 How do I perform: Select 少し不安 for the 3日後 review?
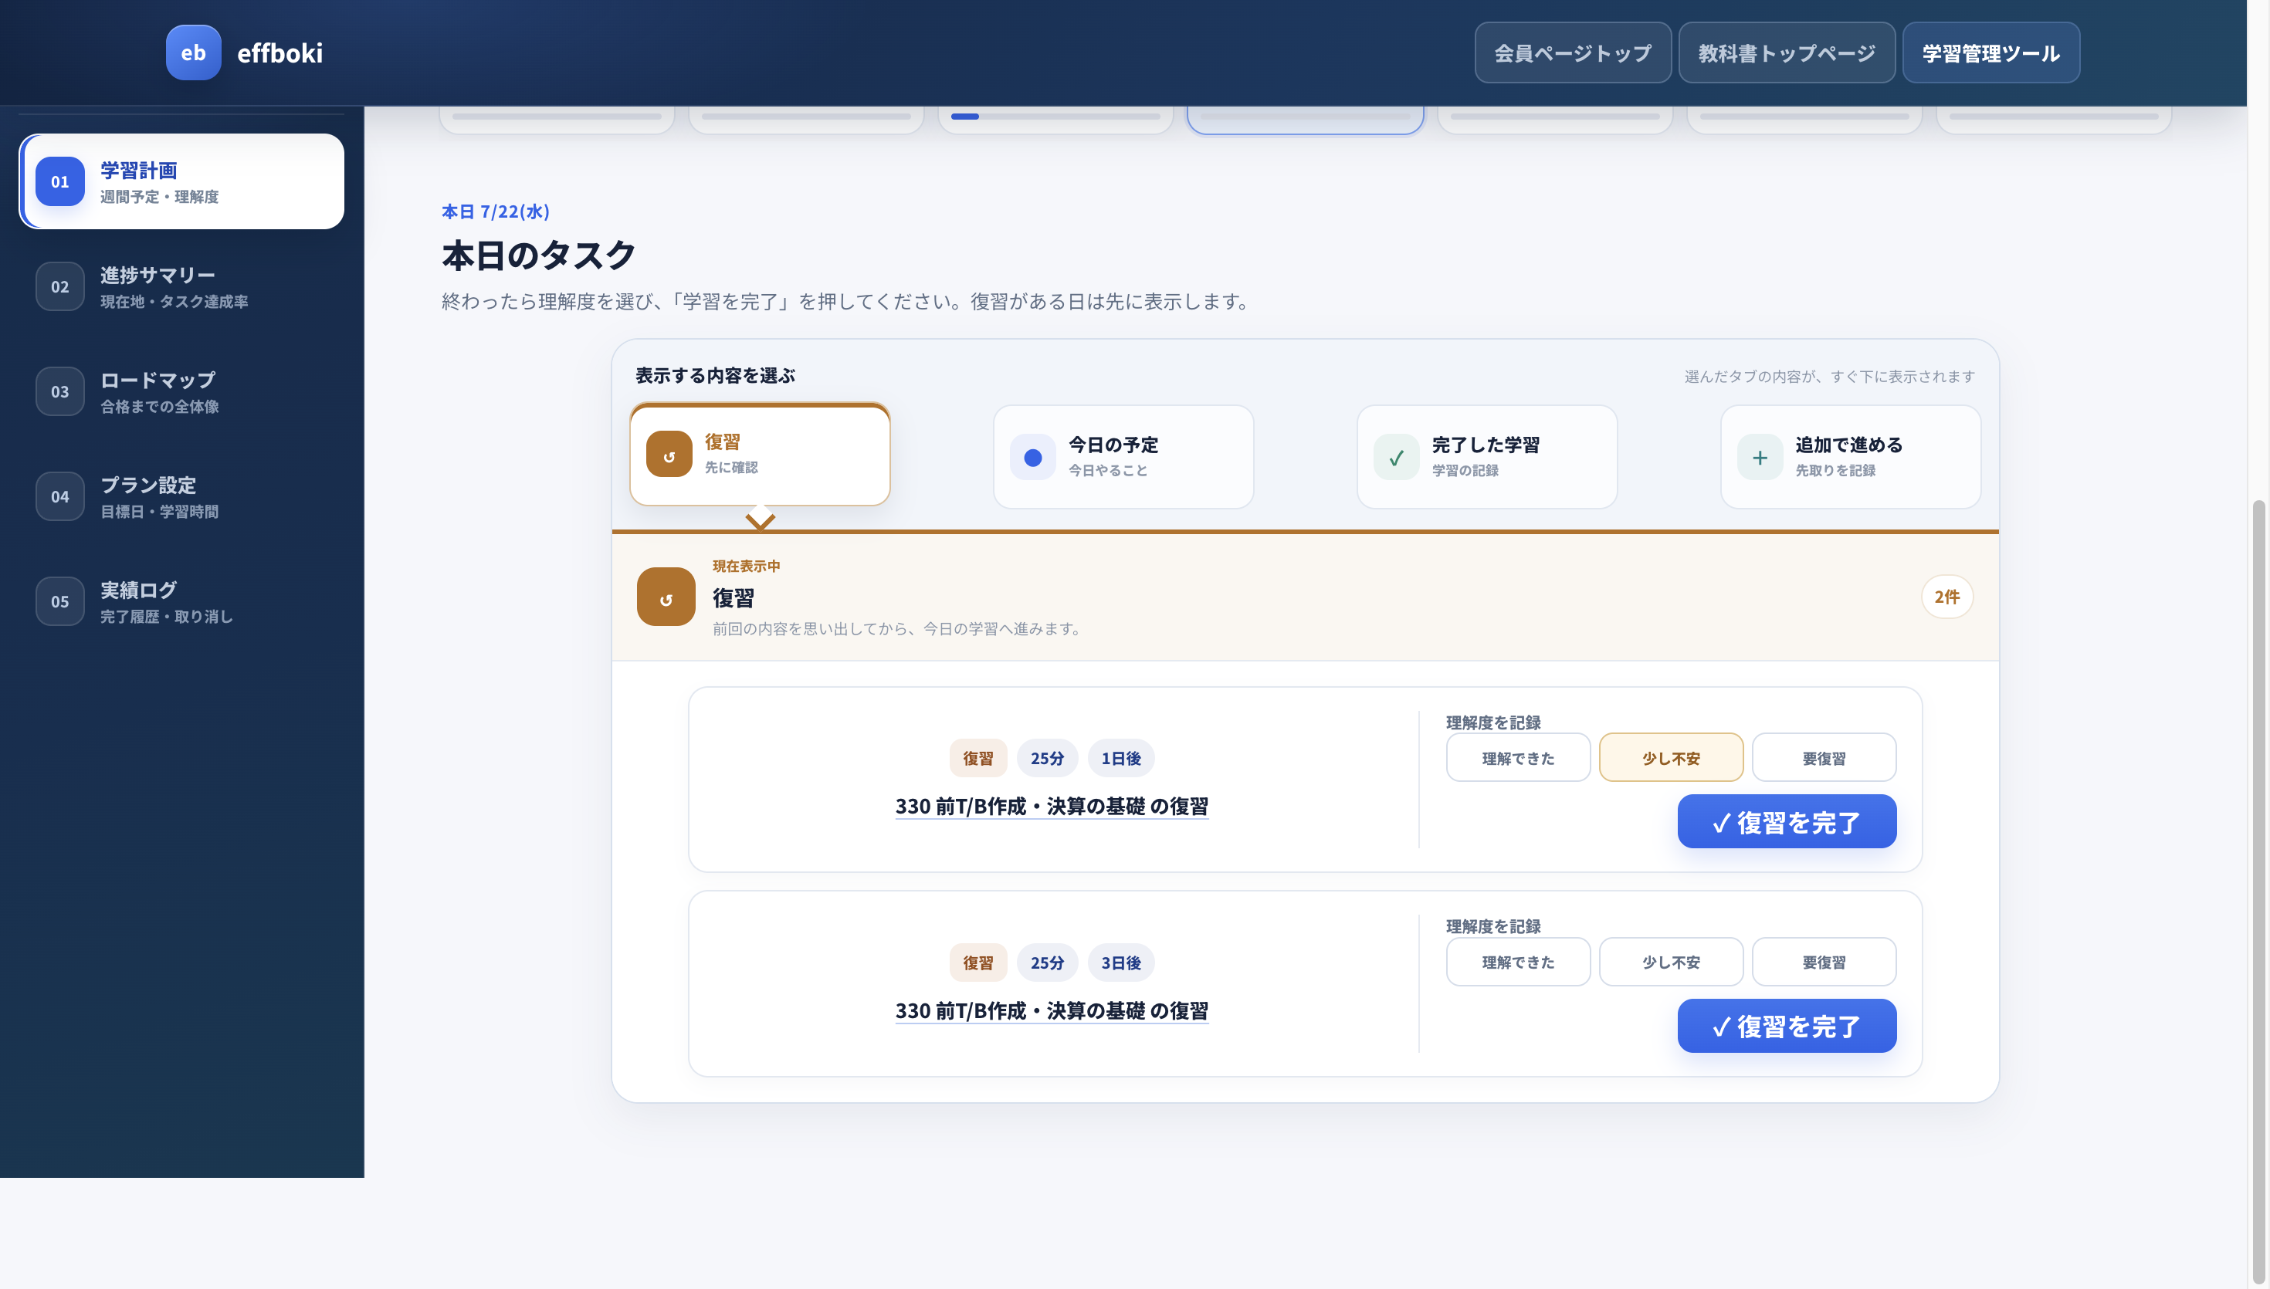point(1672,963)
